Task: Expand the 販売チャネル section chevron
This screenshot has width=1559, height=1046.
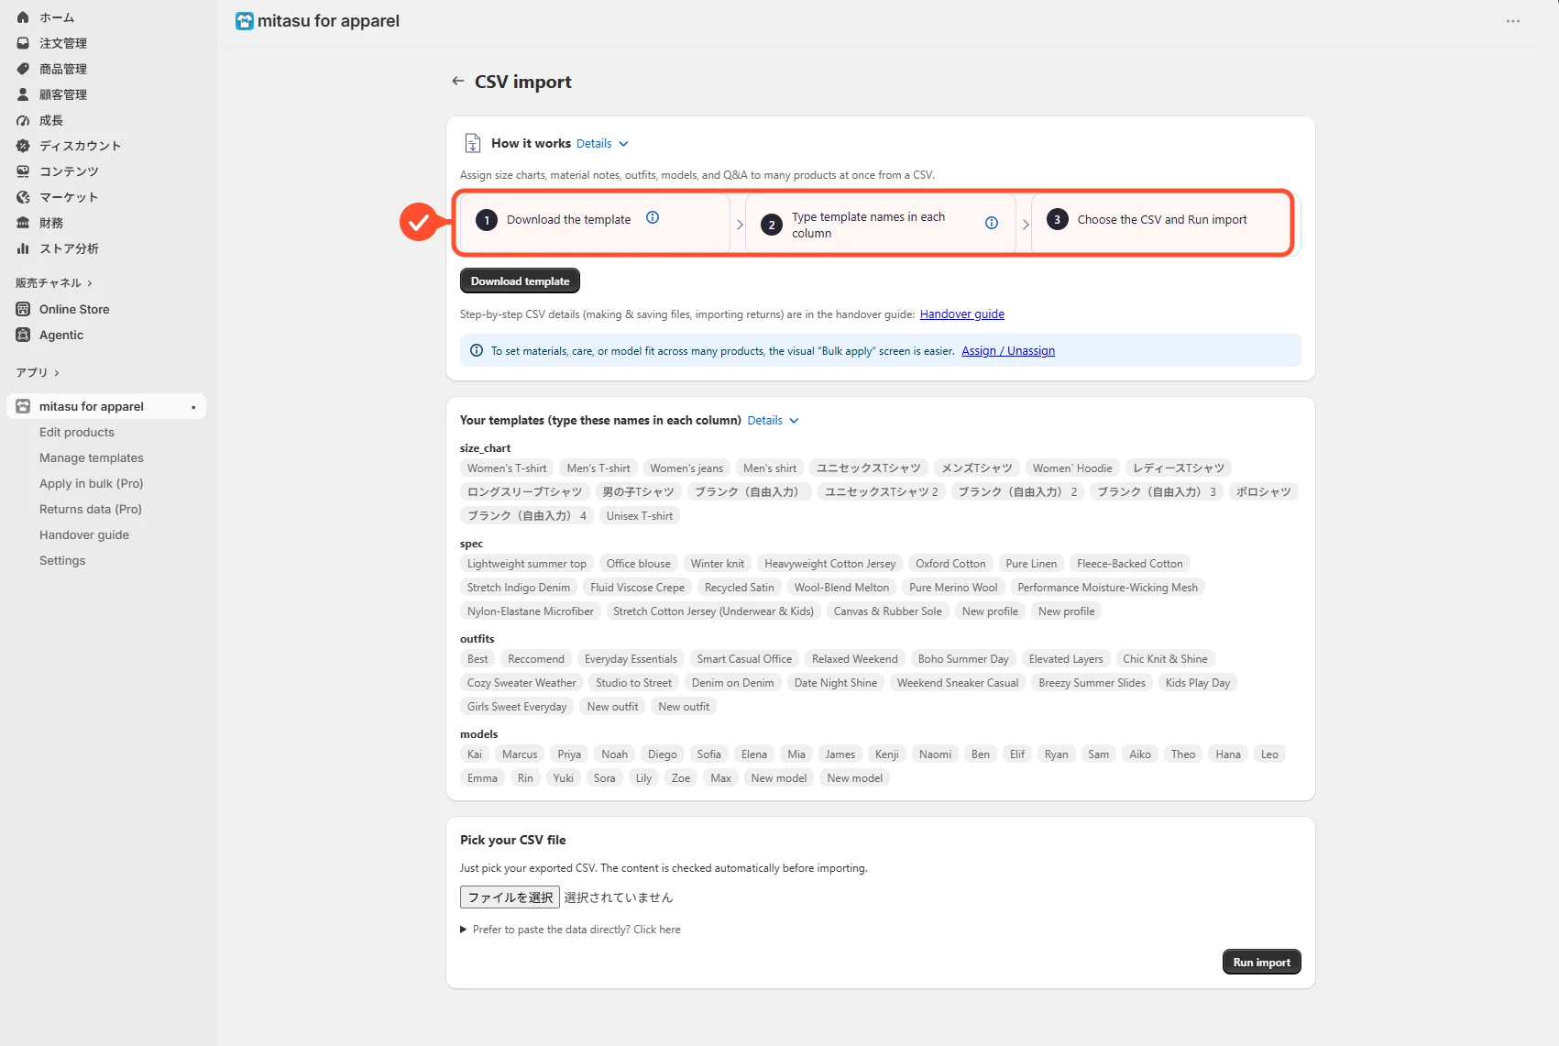Action: (90, 283)
